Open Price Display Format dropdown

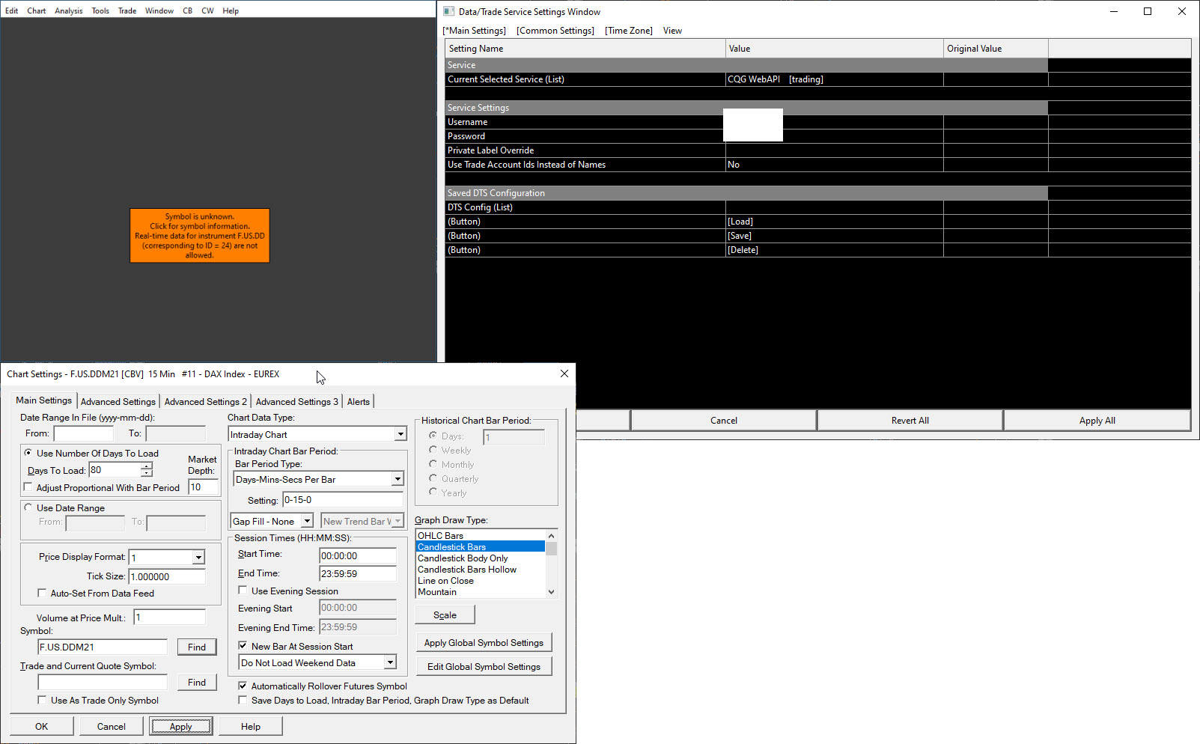tap(198, 558)
